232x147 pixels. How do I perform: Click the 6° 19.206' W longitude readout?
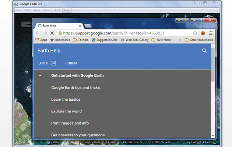(155, 142)
